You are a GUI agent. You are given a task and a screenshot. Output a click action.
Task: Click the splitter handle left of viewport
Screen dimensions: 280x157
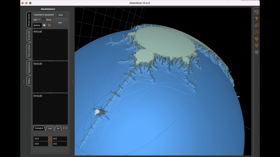click(73, 82)
